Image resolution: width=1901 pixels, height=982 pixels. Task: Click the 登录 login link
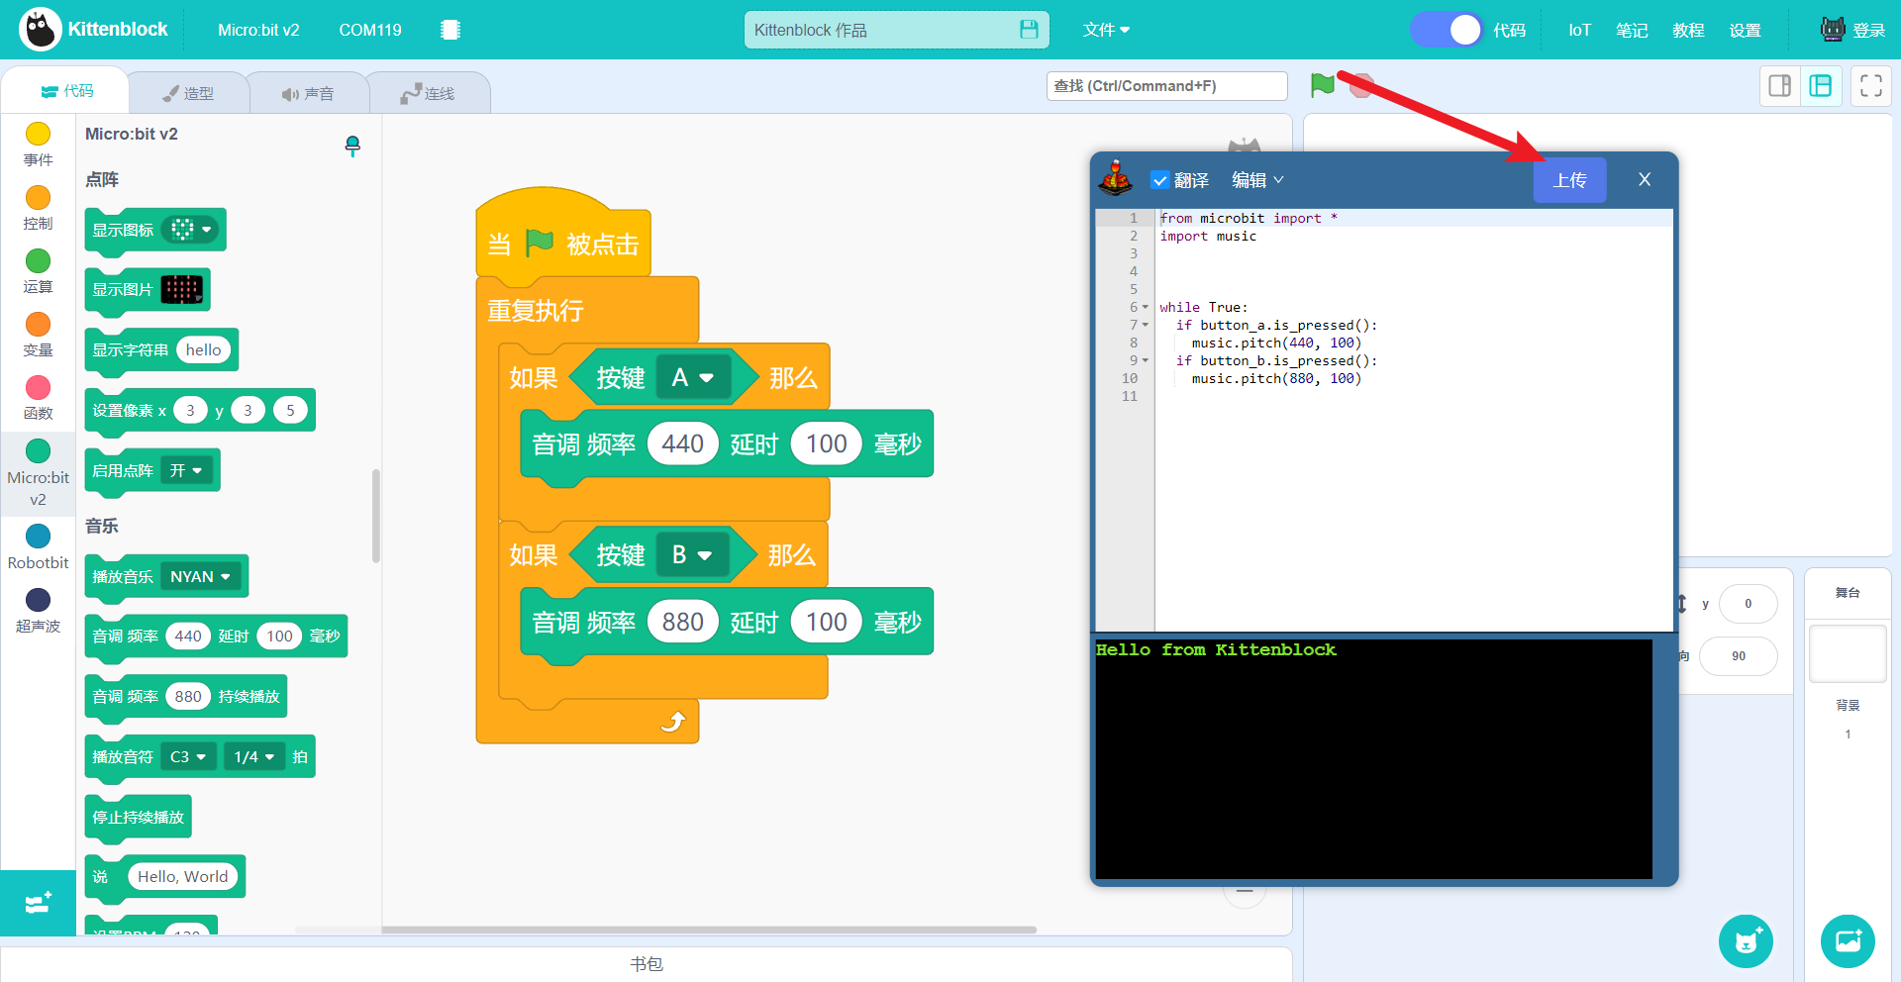(1869, 30)
